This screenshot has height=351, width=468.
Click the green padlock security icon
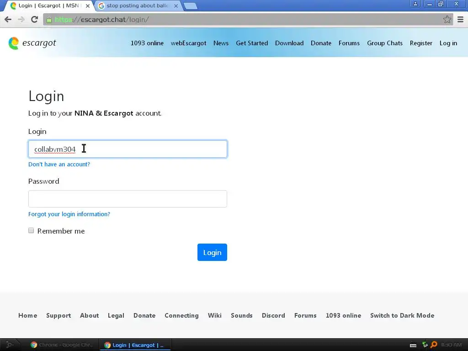coord(49,20)
